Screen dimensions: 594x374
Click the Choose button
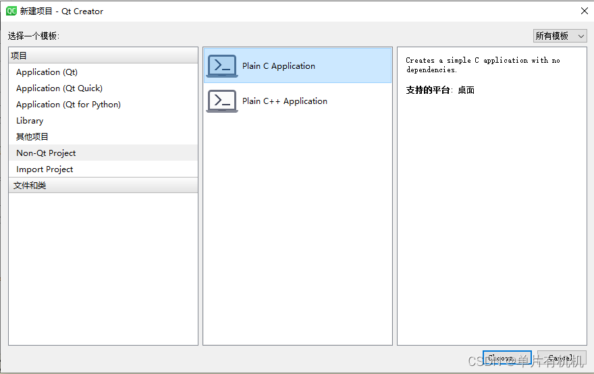pyautogui.click(x=507, y=358)
